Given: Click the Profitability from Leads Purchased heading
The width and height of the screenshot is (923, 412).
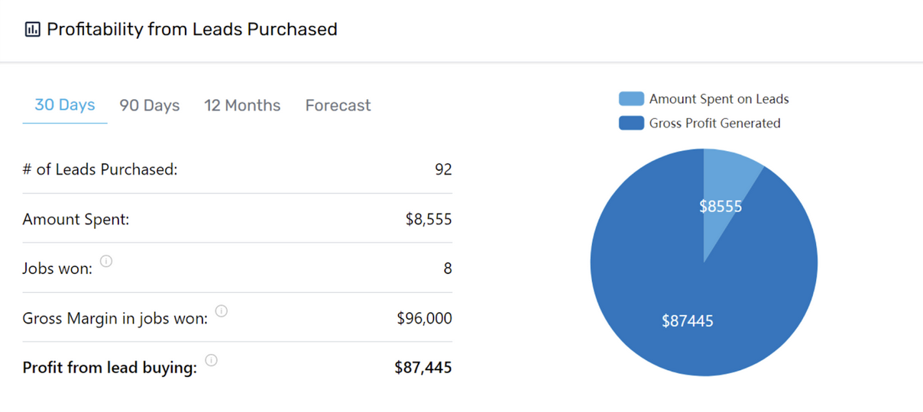Looking at the screenshot, I should pyautogui.click(x=192, y=30).
